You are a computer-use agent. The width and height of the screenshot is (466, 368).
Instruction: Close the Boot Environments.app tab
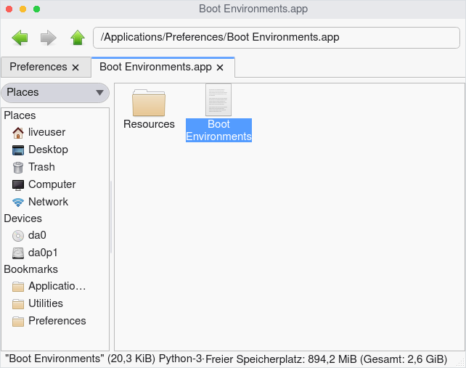(x=220, y=68)
